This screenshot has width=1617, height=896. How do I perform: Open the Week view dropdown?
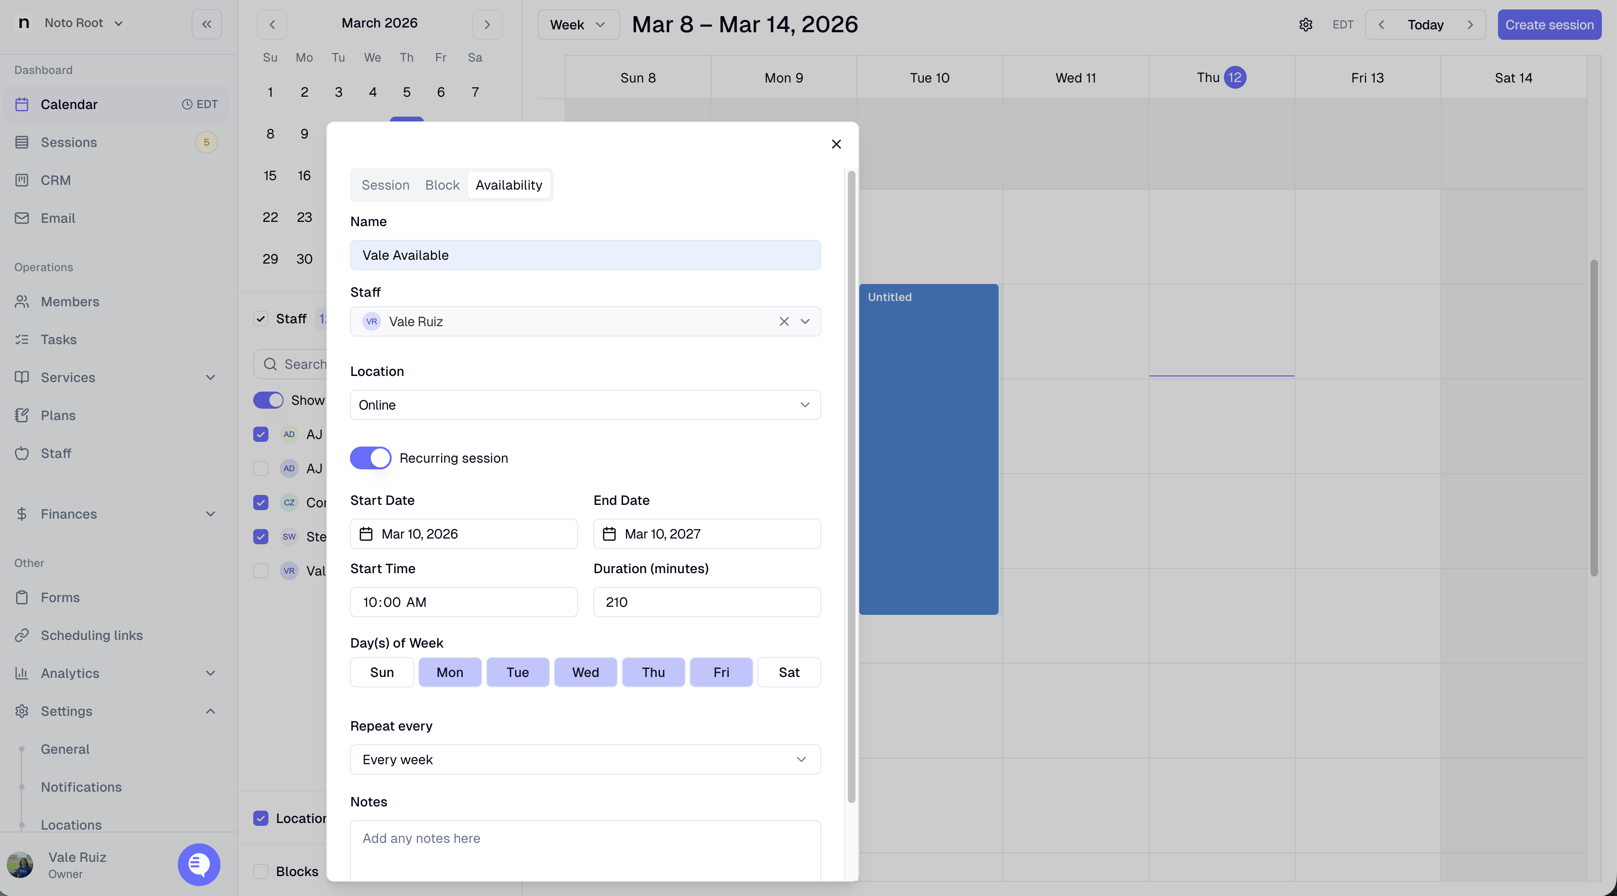[x=578, y=25]
